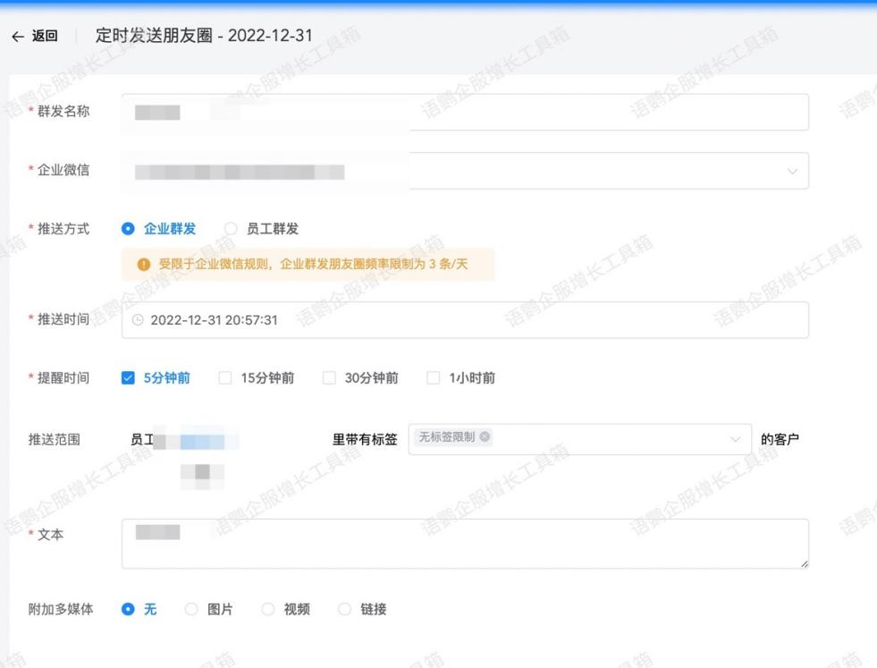Click the back arrow 返回
The height and width of the screenshot is (668, 877).
point(33,36)
